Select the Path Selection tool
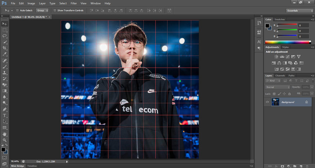The height and width of the screenshot is (168, 315). coord(4,121)
